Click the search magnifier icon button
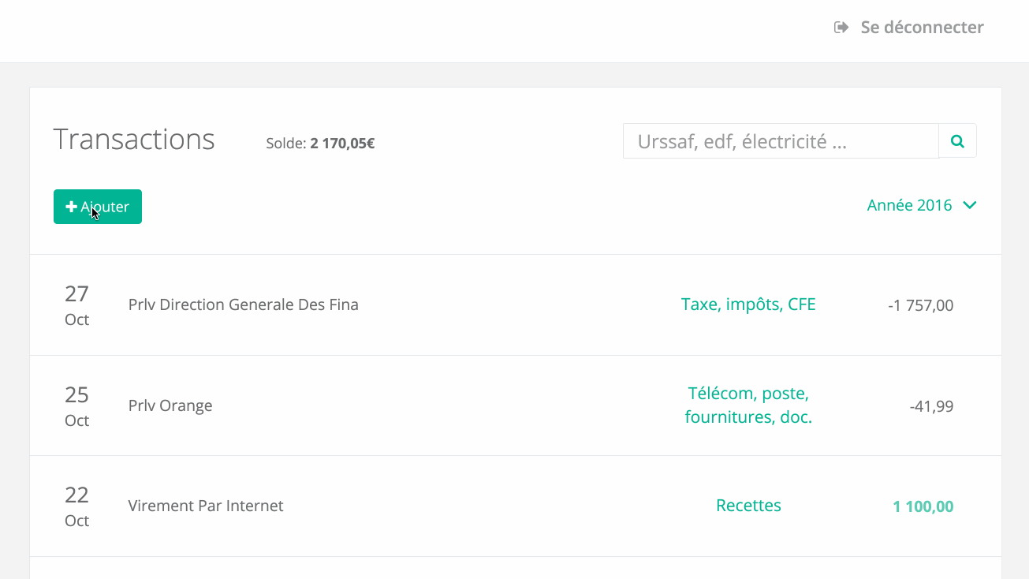This screenshot has width=1029, height=579. click(x=957, y=141)
